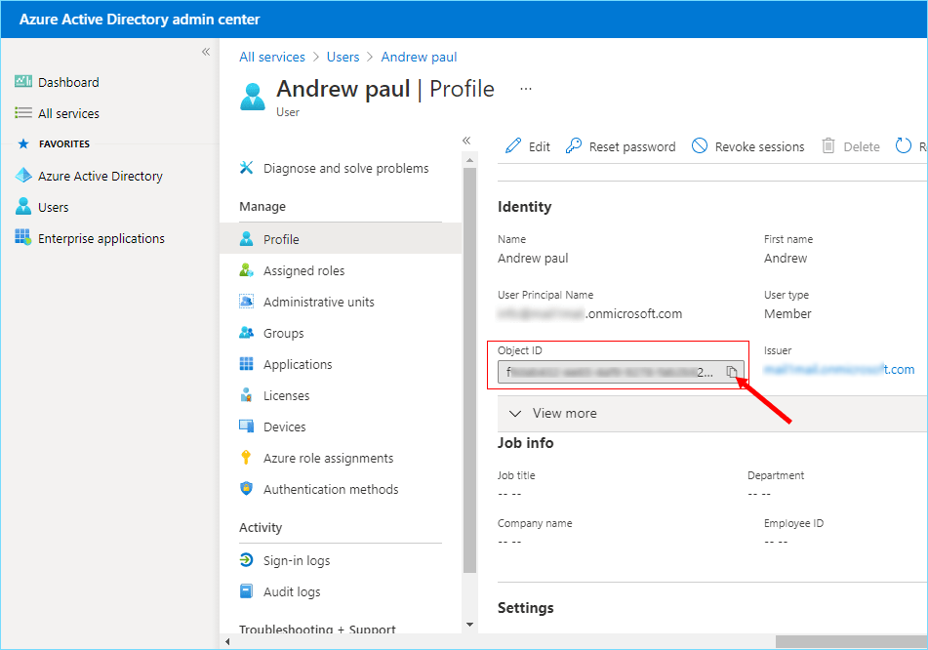928x650 pixels.
Task: Open Dashboard from the left sidebar
Action: 68,82
